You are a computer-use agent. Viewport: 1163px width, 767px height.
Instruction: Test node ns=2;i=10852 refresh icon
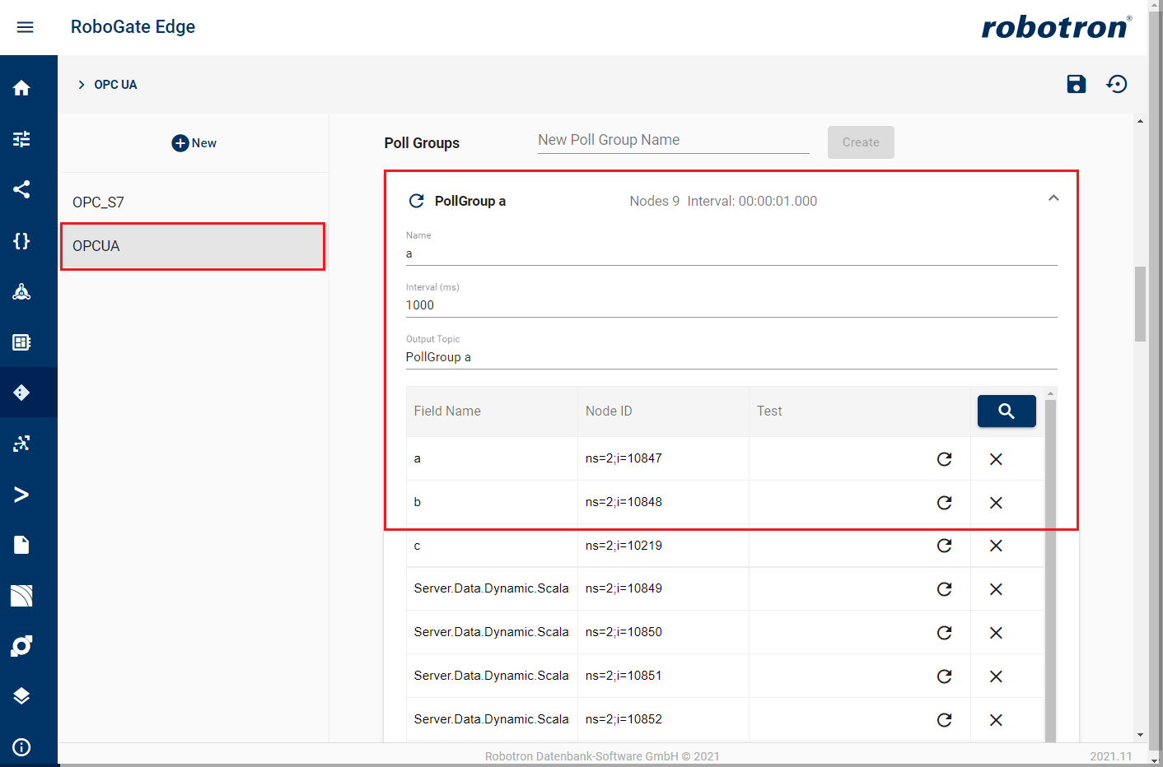[945, 720]
